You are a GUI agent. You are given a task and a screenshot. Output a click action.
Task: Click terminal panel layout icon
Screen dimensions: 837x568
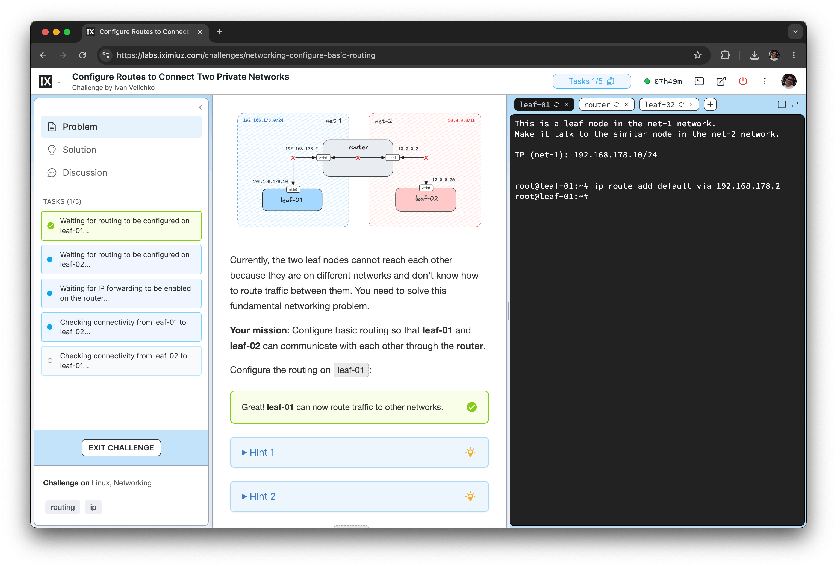tap(781, 104)
